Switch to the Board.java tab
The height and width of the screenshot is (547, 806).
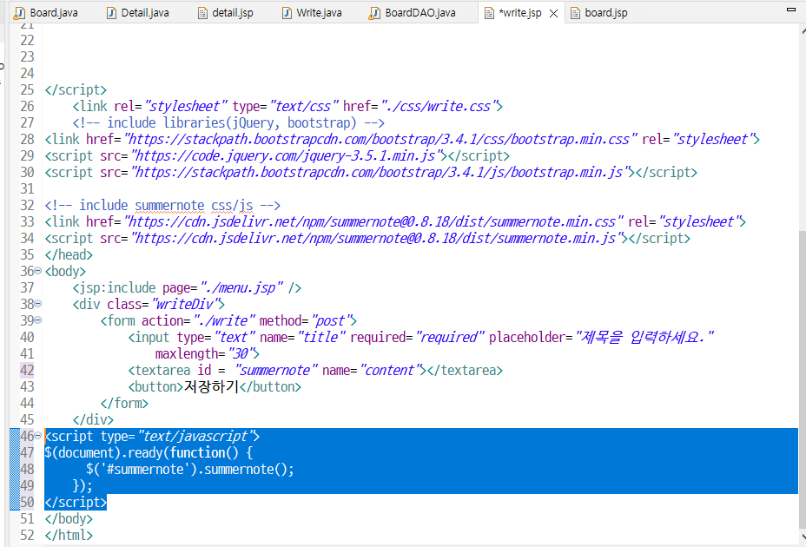[46, 13]
